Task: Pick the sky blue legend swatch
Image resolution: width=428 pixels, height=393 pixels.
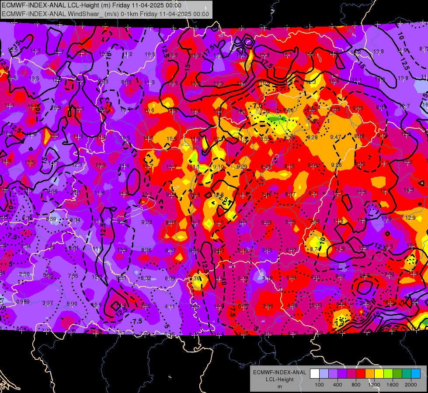Action: [x=416, y=374]
